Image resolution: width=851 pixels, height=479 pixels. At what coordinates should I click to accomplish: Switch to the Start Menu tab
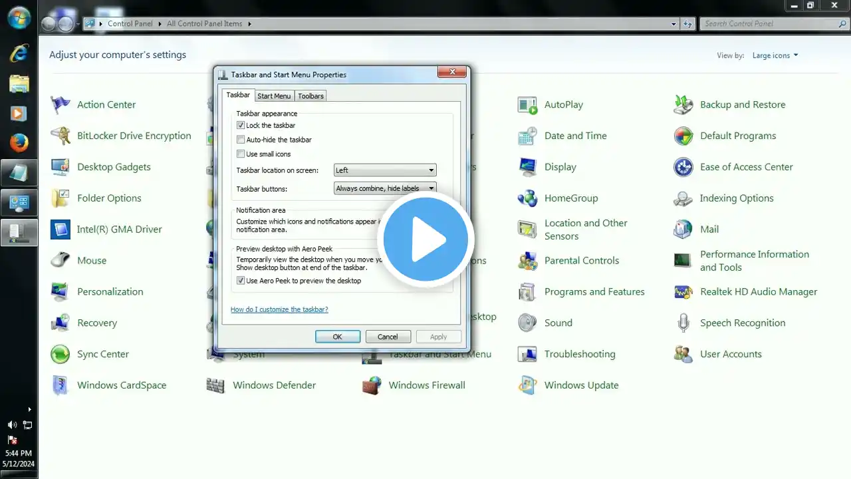tap(274, 96)
